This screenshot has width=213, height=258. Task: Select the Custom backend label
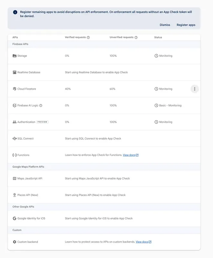(28, 242)
